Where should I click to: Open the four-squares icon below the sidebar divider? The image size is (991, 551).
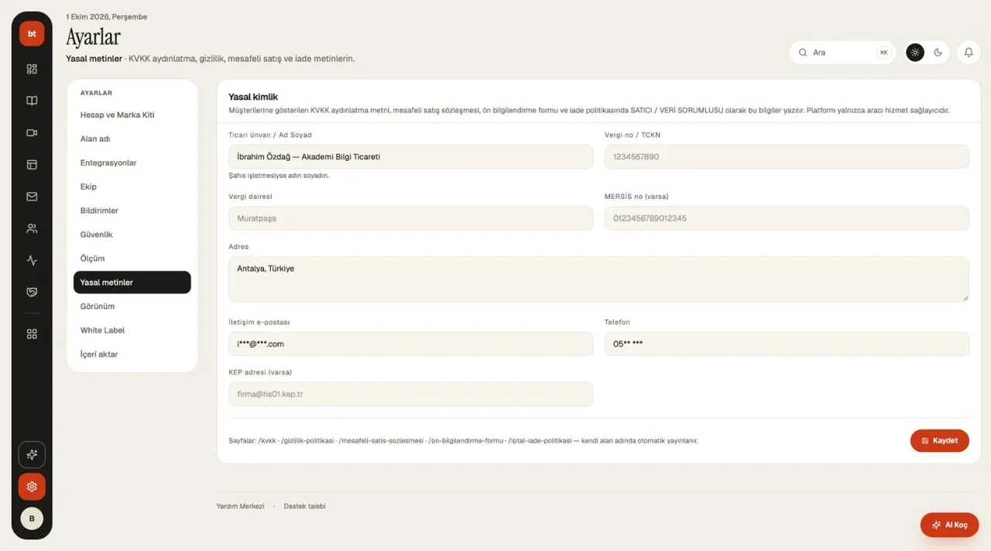(x=32, y=334)
